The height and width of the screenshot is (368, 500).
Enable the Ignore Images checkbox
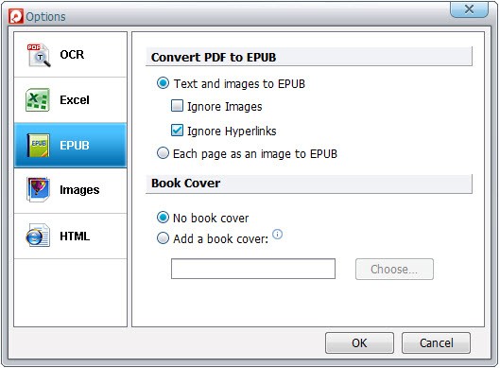[177, 106]
